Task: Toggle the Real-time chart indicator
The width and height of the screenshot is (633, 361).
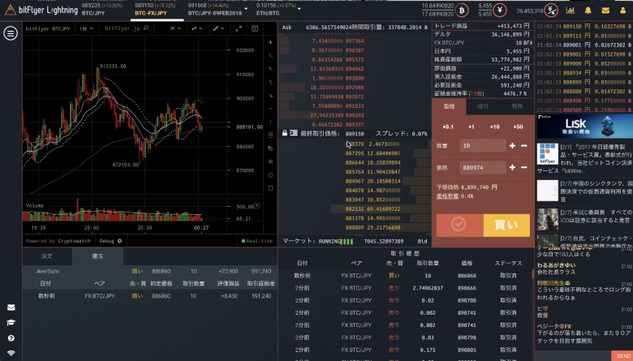Action: pos(256,241)
